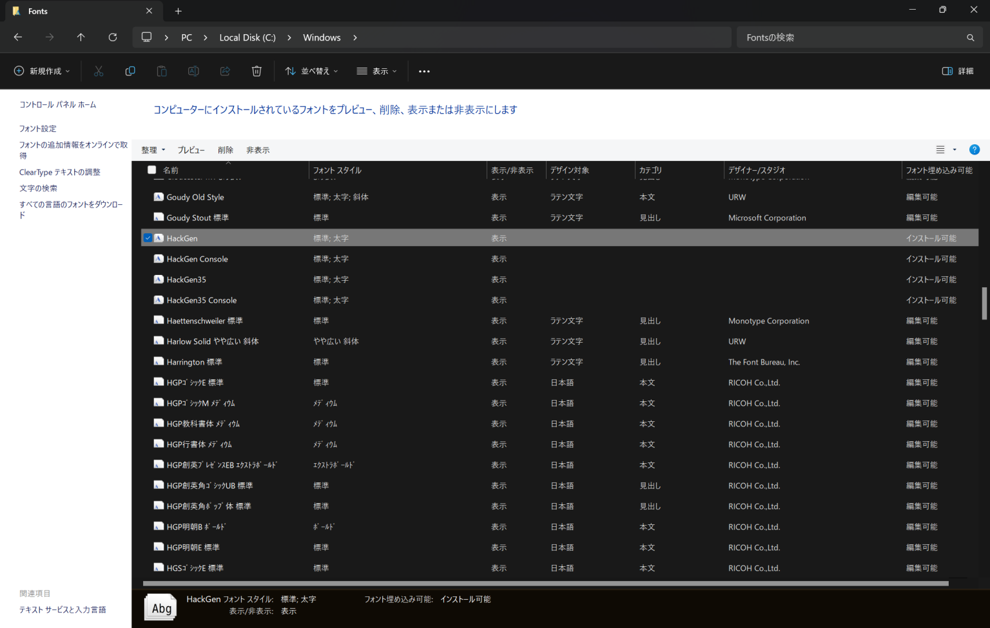Navigate to Windows in the breadcrumb bar
Viewport: 990px width, 628px height.
click(x=322, y=37)
